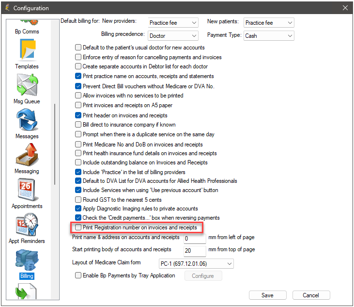
Task: Click the Bp Comms sidebar label
Action: (x=27, y=32)
